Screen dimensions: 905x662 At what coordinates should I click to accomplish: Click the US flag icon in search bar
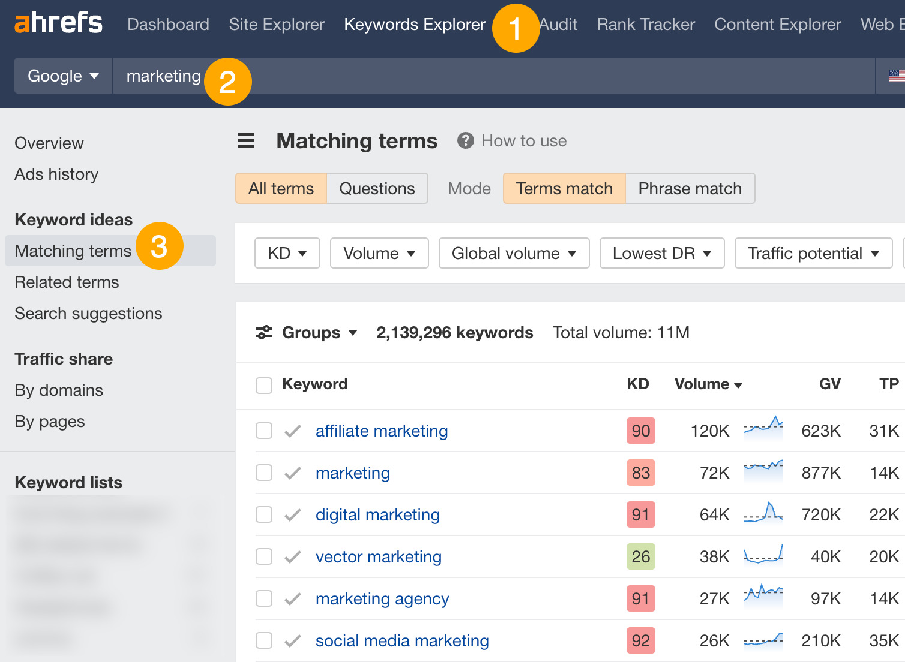click(897, 76)
